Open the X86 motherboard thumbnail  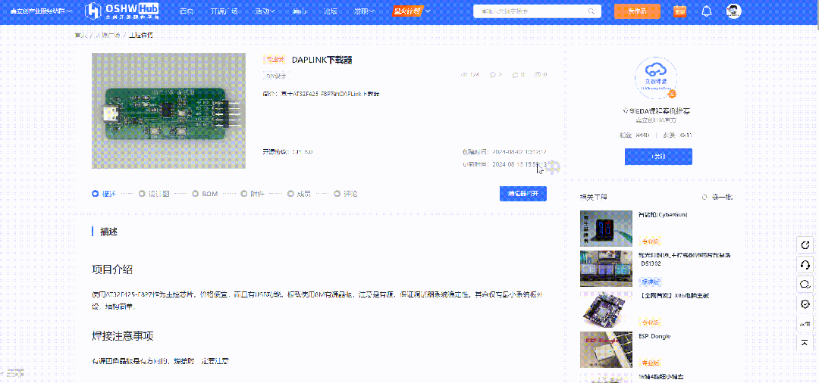coord(607,310)
